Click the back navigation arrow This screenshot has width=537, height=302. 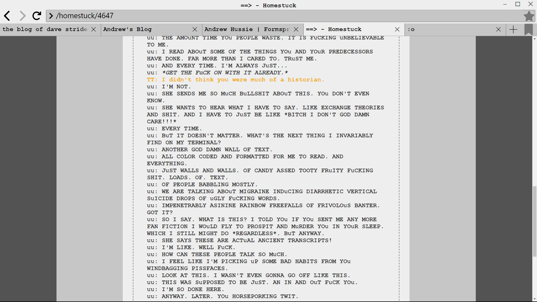(7, 16)
